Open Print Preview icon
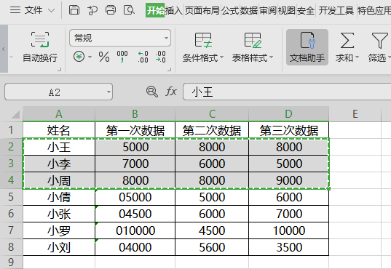This screenshot has width=391, height=269. point(129,10)
